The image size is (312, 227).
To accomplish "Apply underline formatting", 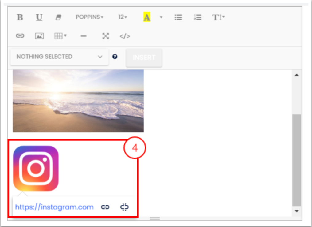I will click(39, 17).
